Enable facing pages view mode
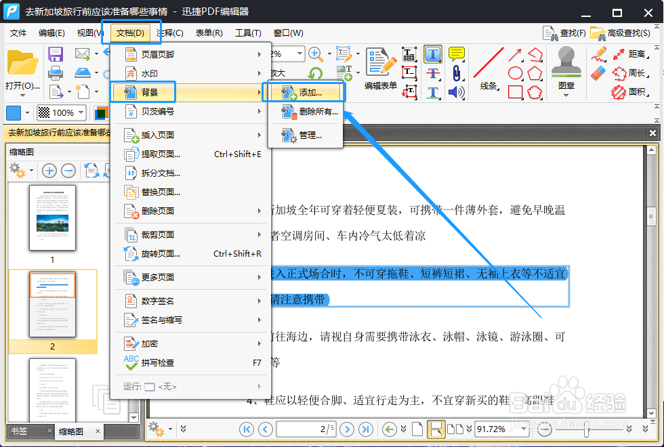Viewport: 664px width, 447px height. (x=455, y=429)
